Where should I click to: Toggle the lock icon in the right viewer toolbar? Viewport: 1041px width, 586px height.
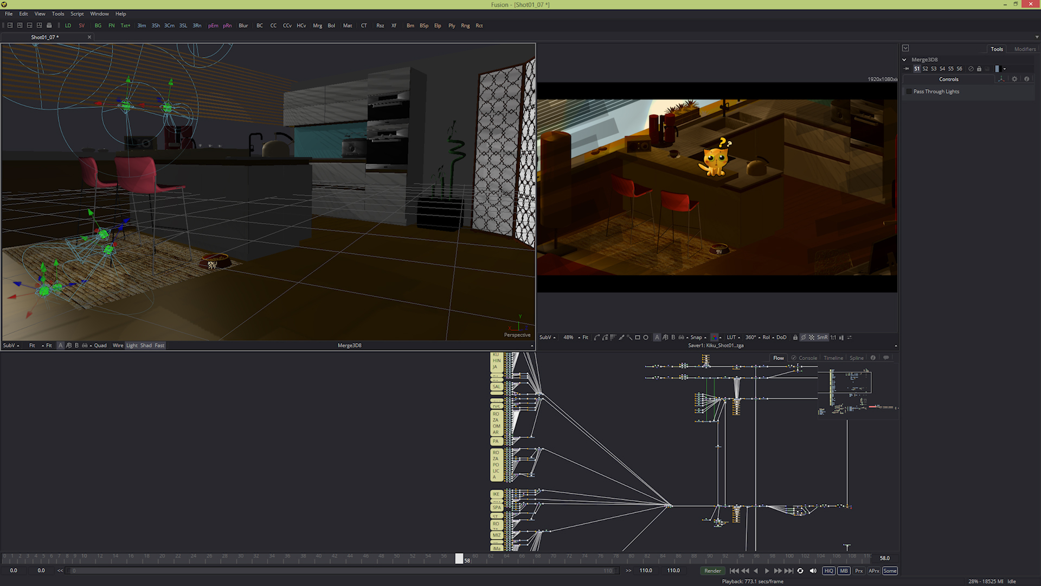pyautogui.click(x=795, y=337)
